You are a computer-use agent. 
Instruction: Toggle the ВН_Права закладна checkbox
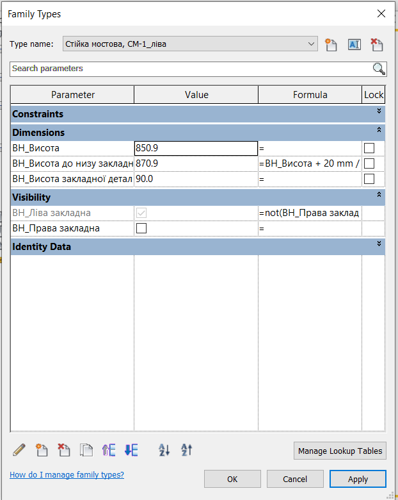(x=141, y=228)
